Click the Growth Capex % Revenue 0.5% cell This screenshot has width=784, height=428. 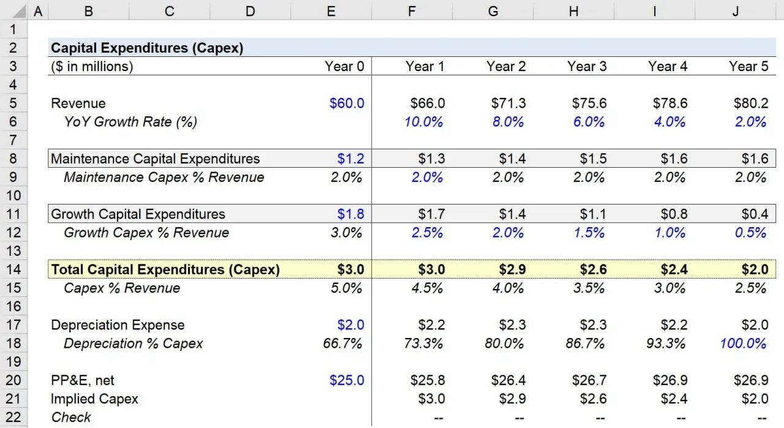pyautogui.click(x=750, y=233)
